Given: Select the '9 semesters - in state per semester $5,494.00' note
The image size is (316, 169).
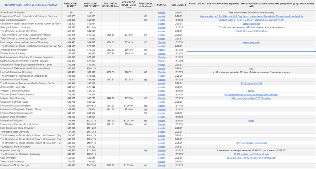Looking at the screenshot, I should [x=251, y=150].
